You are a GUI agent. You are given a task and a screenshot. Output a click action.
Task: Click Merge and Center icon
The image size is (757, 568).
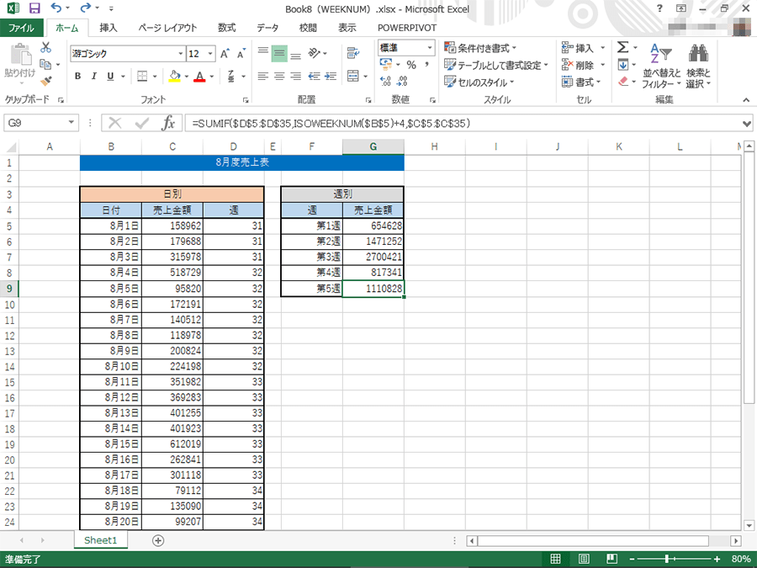(x=353, y=77)
